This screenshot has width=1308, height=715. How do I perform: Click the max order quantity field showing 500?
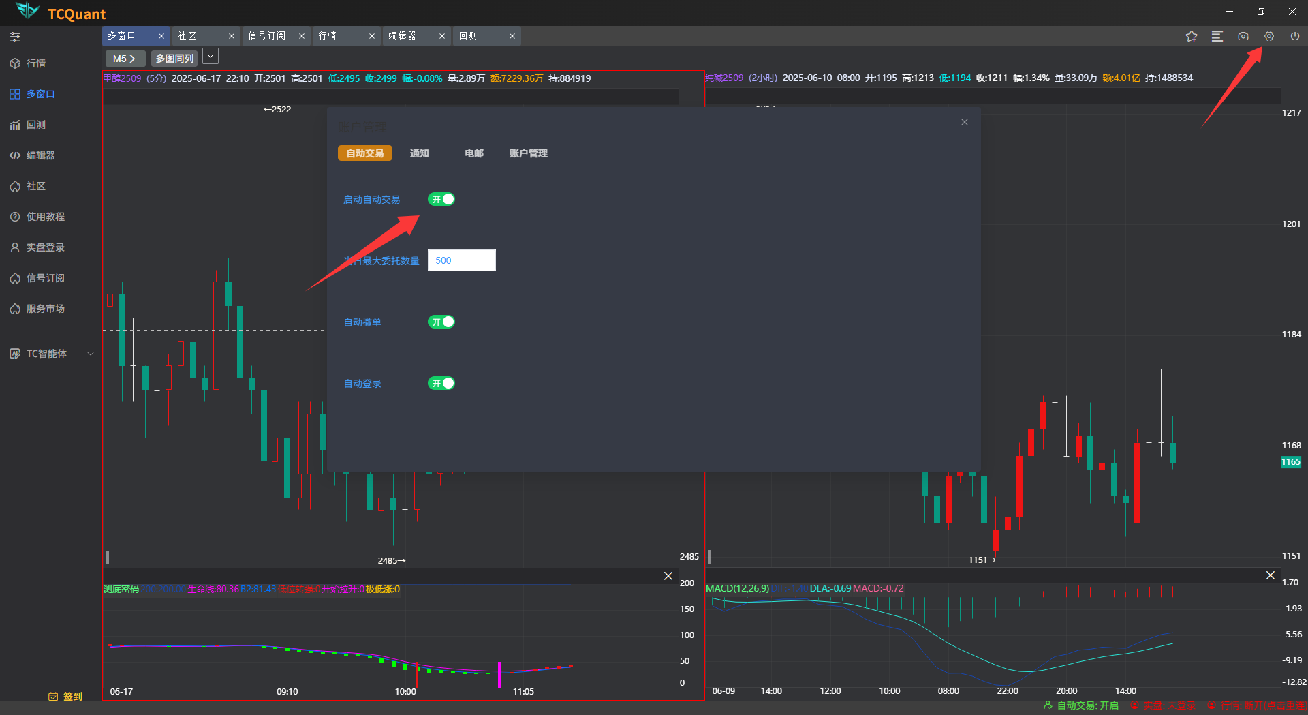pos(461,260)
